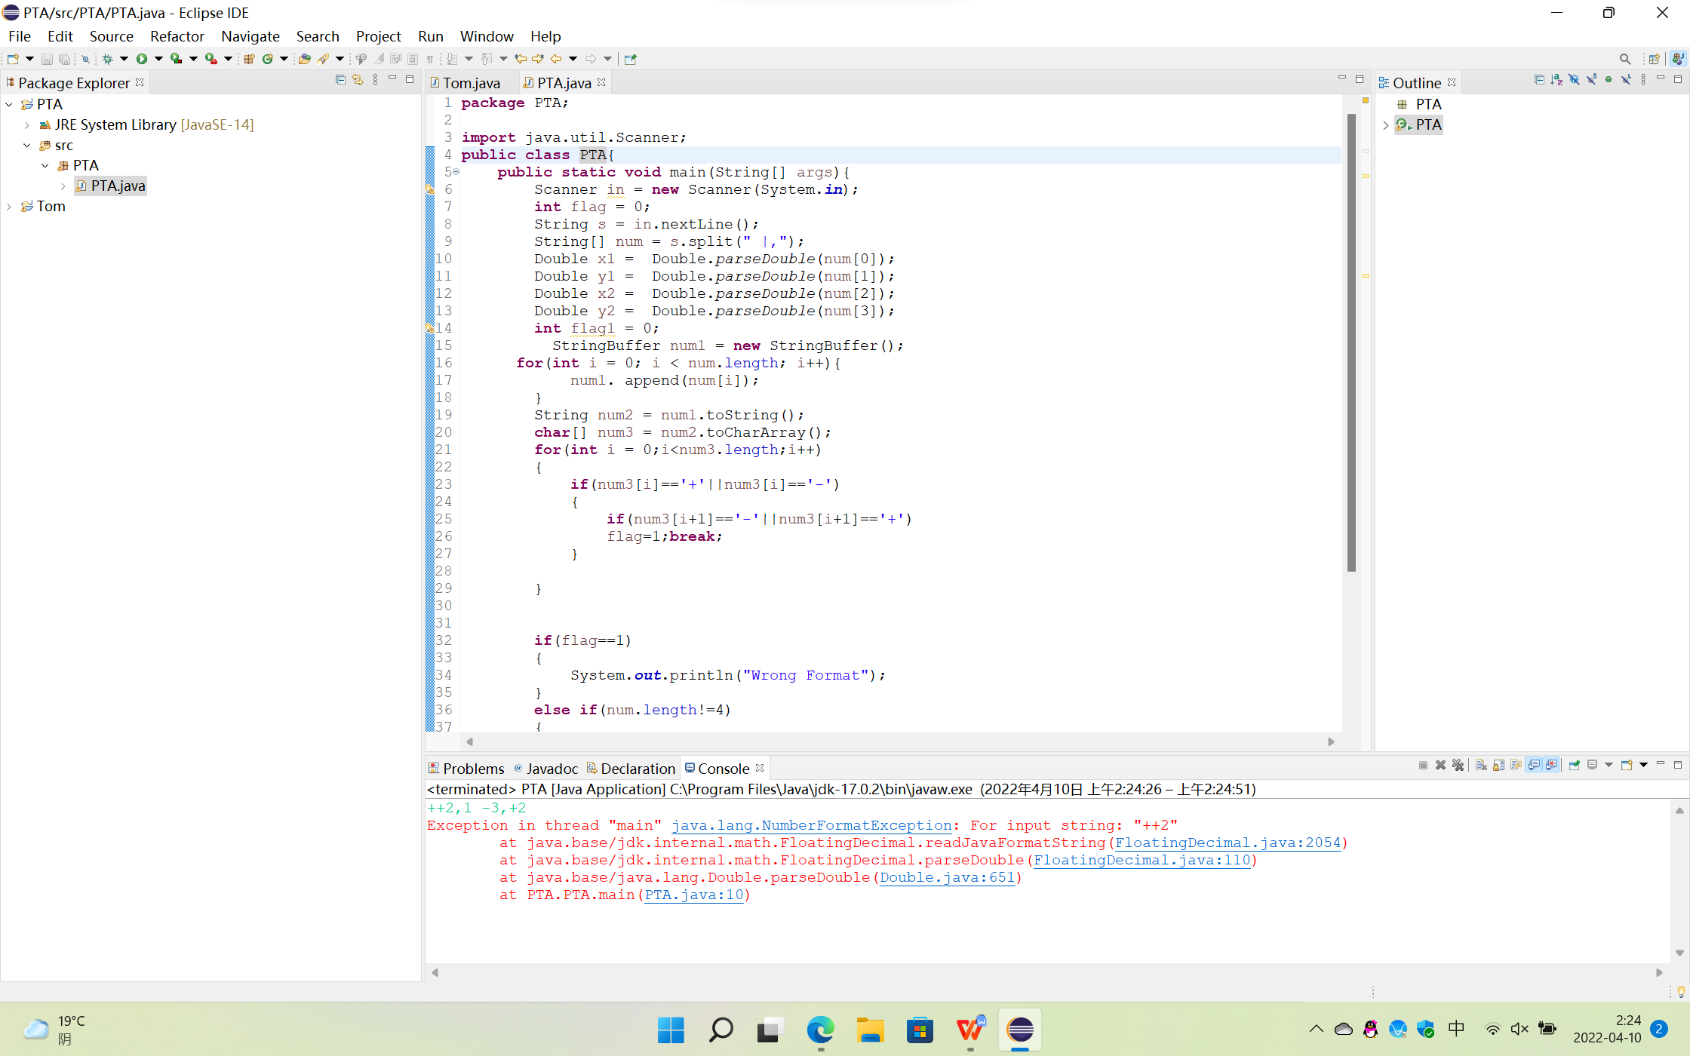Click the New Java Class icon

coord(267,59)
